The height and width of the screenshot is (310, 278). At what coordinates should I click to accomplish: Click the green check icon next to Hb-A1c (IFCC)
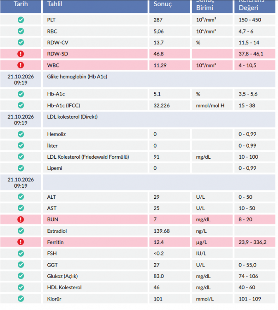21,105
